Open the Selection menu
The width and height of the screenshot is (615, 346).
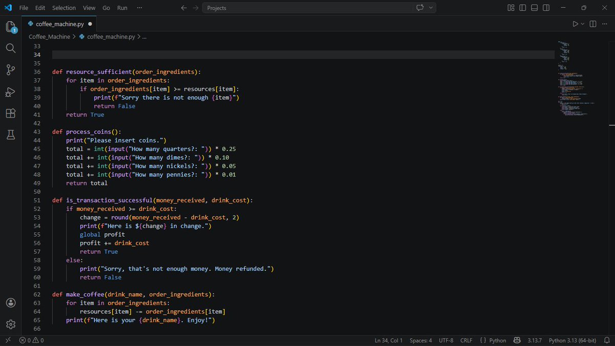point(64,8)
